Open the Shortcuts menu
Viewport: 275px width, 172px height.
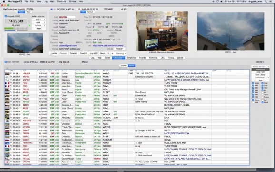61,1
